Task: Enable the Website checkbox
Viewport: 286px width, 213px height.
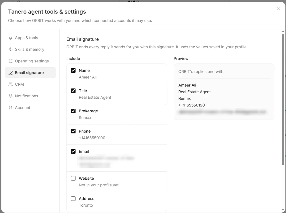Action: [73, 178]
